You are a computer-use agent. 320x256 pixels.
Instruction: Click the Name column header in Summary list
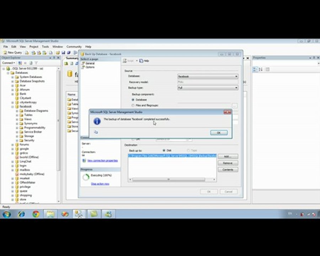click(71, 95)
